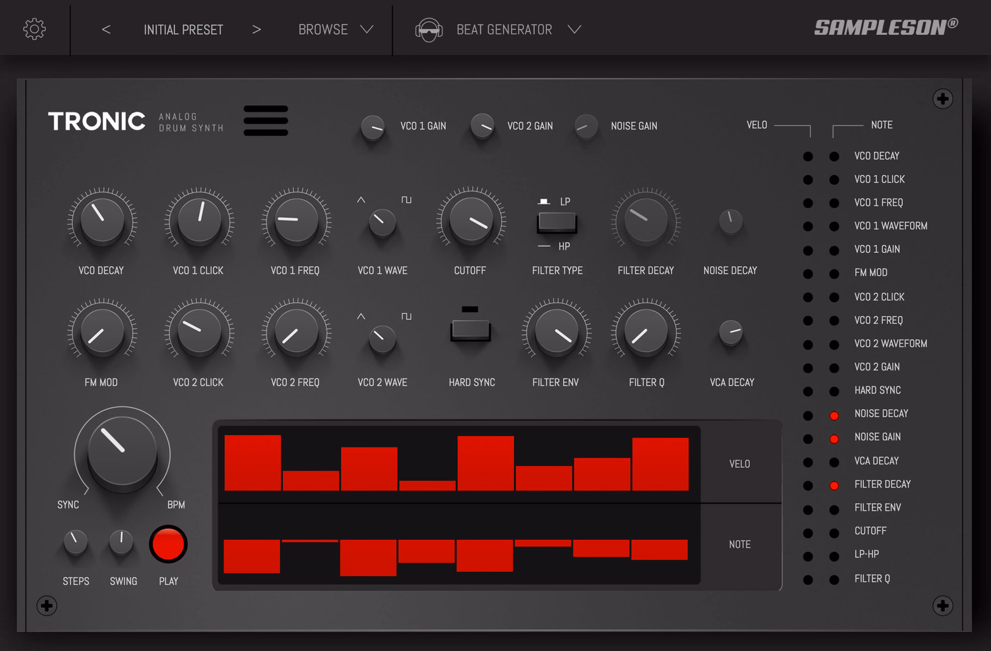Click the Steps knob
This screenshot has height=651, width=991.
75,541
